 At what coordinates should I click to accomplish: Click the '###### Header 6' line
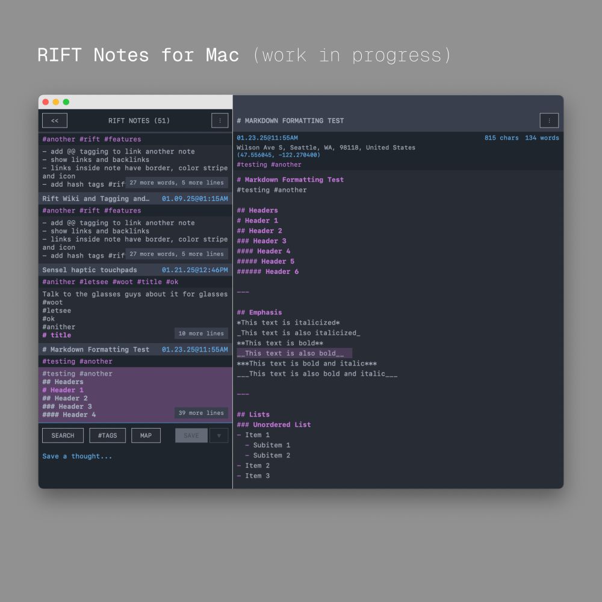click(268, 272)
